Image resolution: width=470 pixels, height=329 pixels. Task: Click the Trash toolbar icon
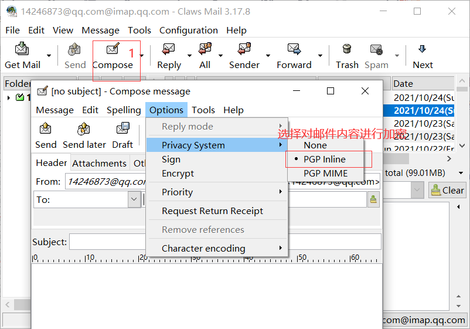click(347, 49)
